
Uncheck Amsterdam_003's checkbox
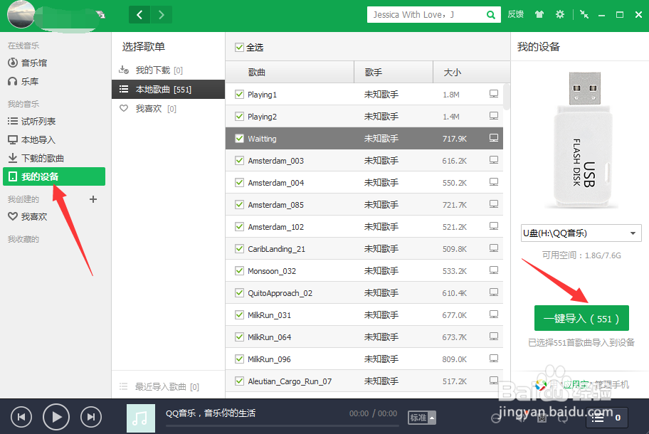(x=238, y=160)
